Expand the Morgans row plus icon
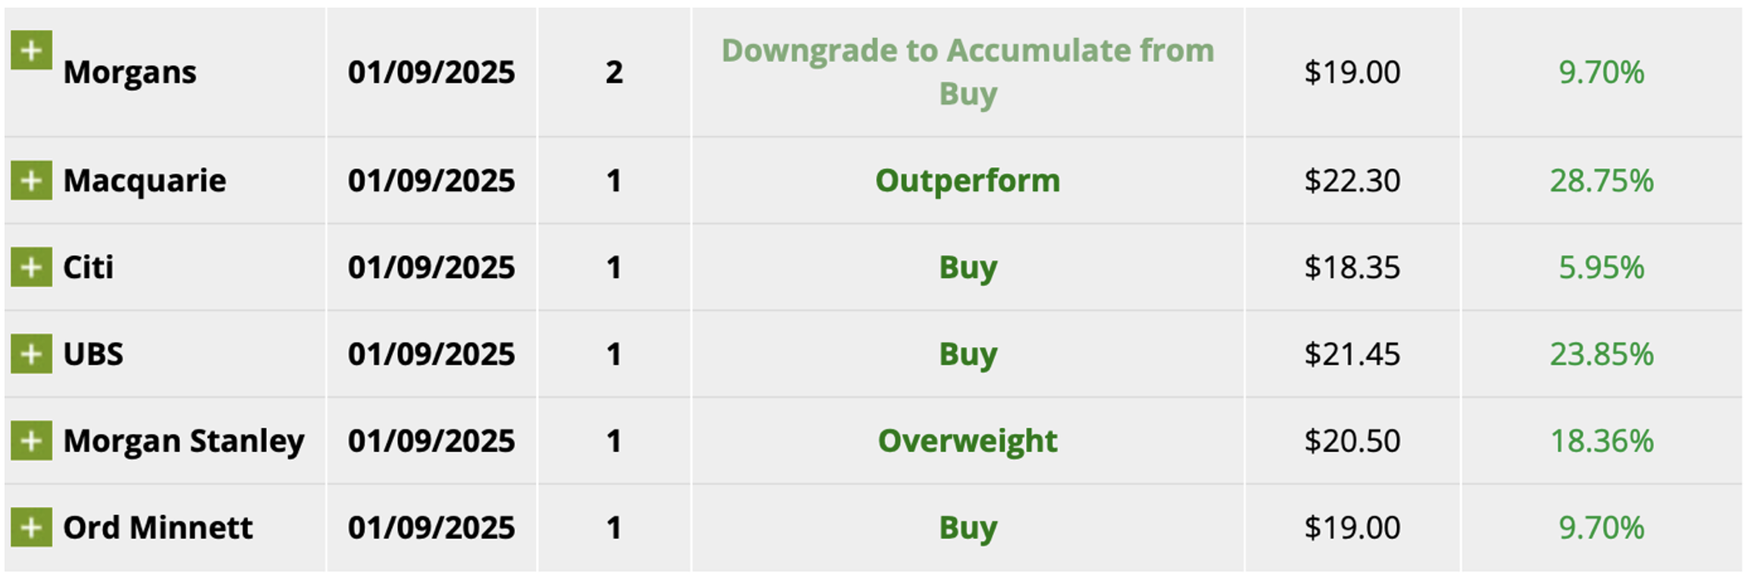Image resolution: width=1749 pixels, height=582 pixels. [31, 51]
